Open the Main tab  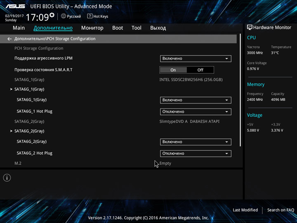coord(19,28)
